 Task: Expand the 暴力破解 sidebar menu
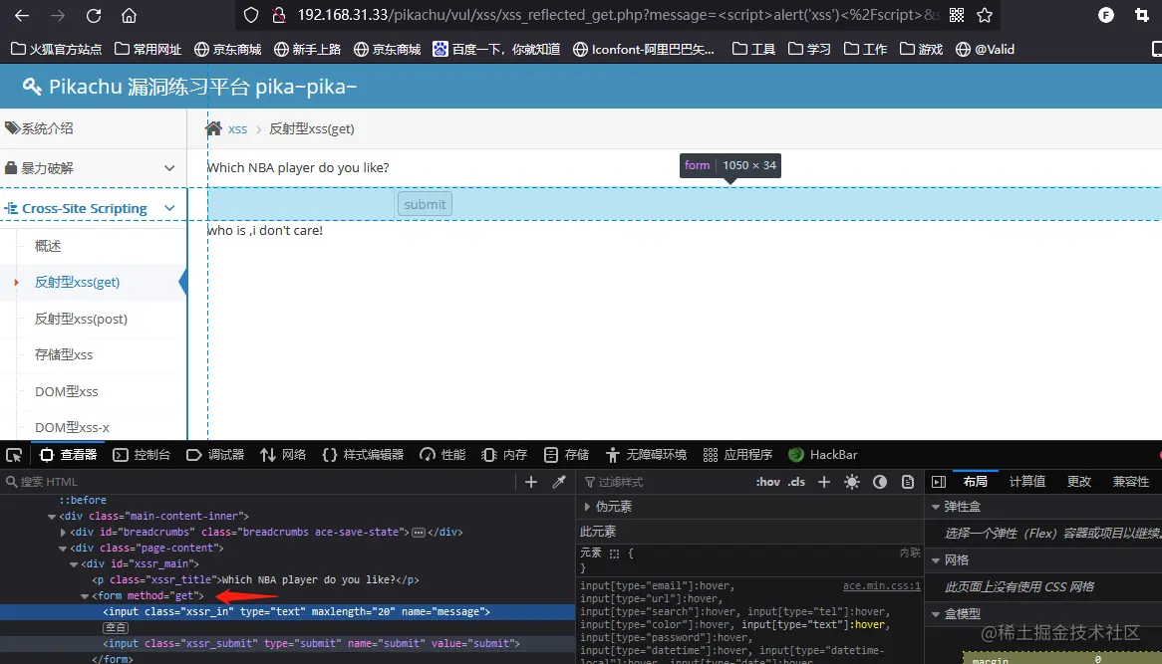click(x=93, y=168)
